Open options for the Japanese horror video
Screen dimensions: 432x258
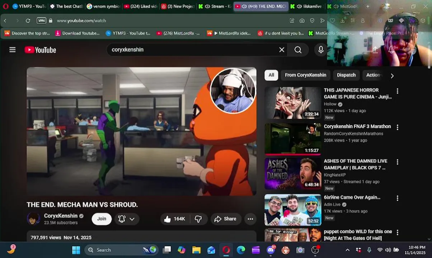tap(397, 91)
